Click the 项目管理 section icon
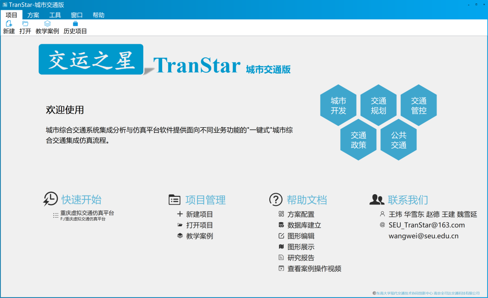 [174, 200]
